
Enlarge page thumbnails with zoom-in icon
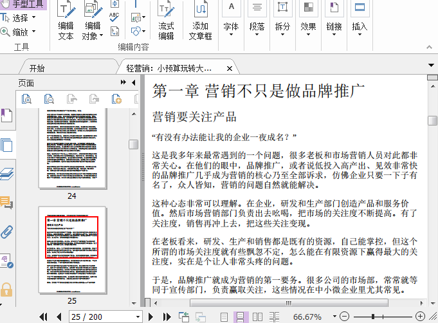tap(26, 98)
